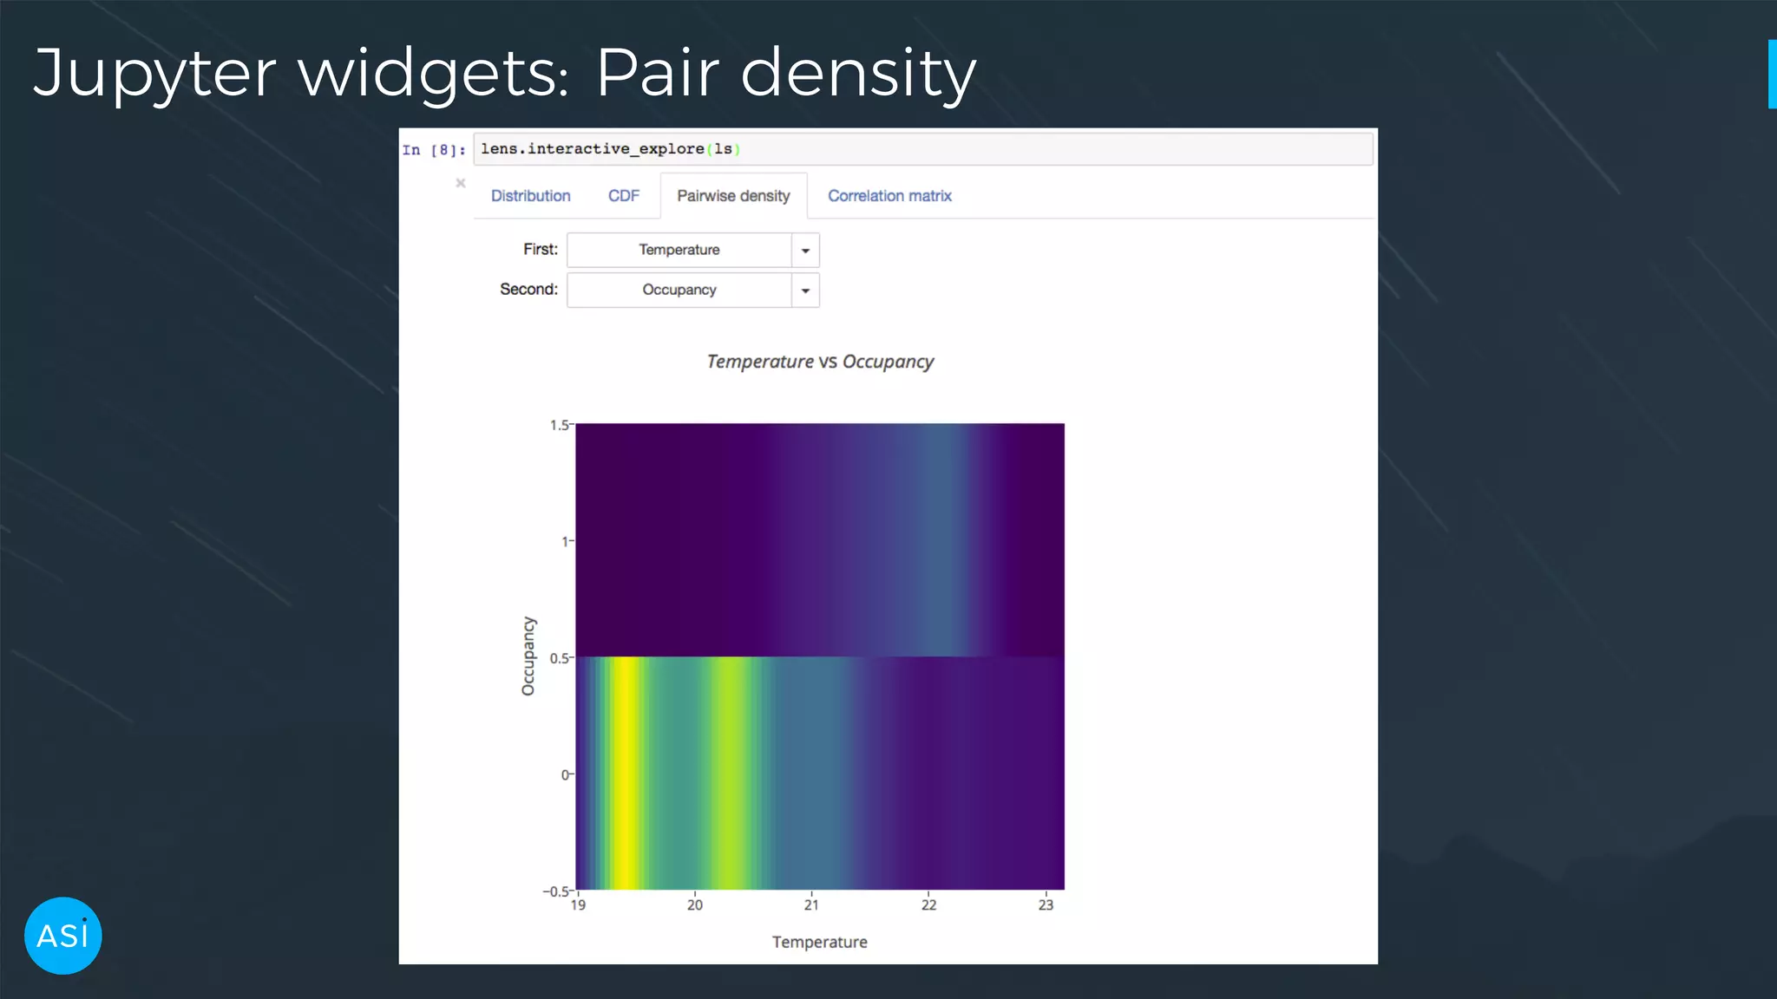Click the y-axis tick label 0.5

coord(560,658)
